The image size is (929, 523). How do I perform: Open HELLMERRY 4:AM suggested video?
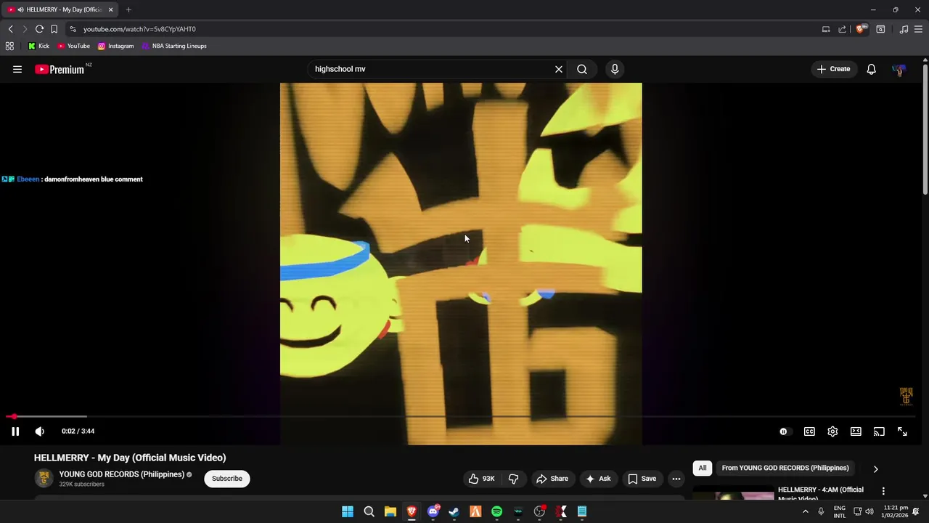click(821, 493)
